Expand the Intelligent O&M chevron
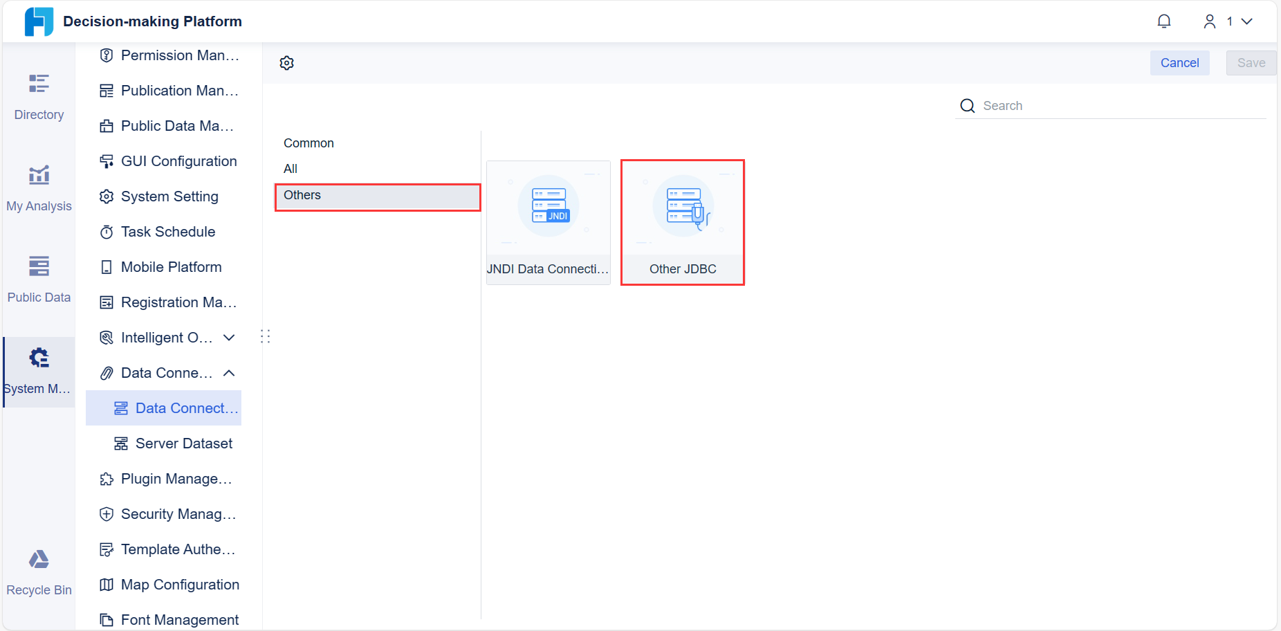The width and height of the screenshot is (1281, 631). click(229, 338)
